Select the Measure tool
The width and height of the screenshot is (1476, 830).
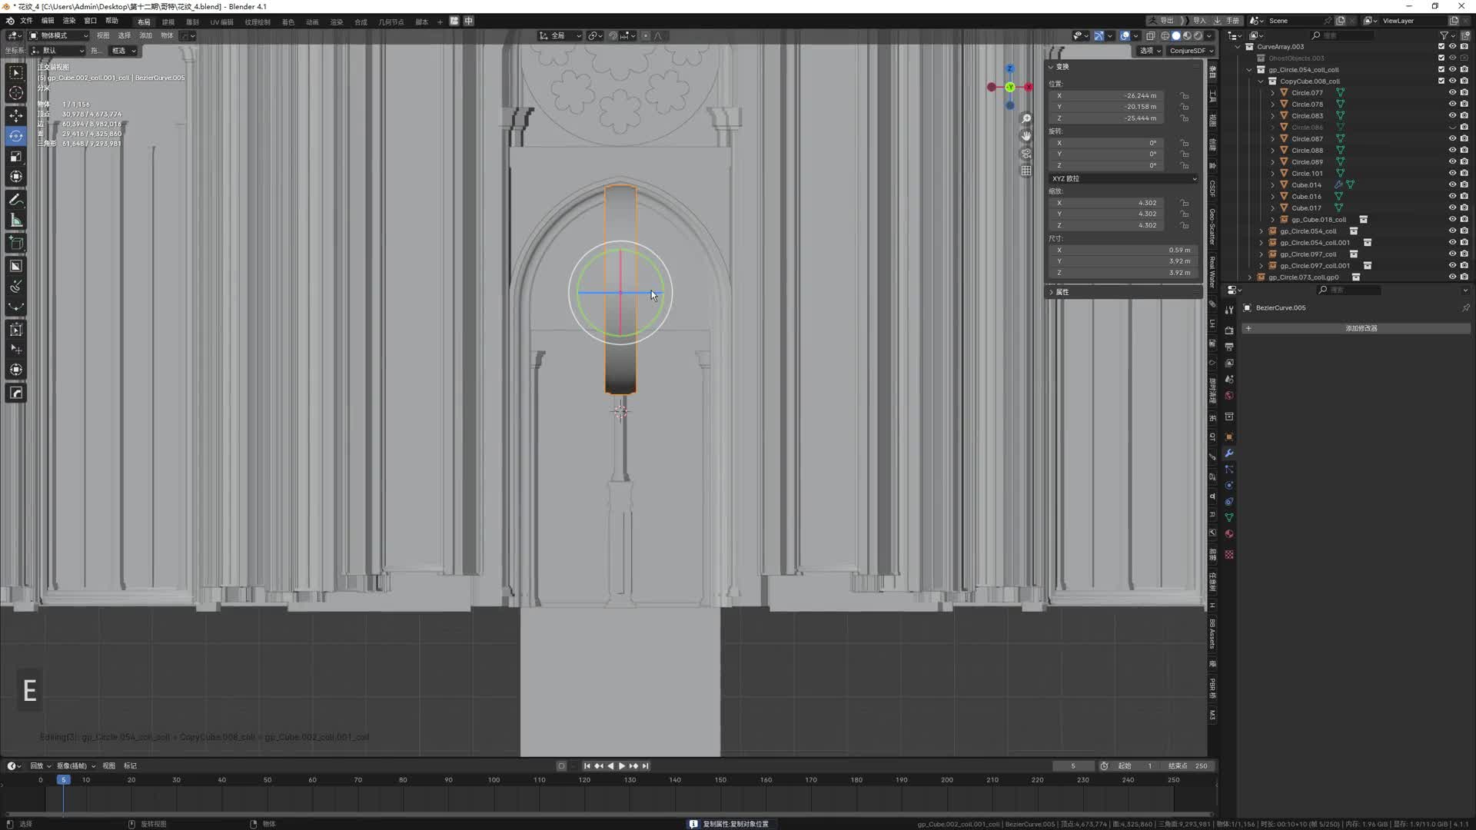pyautogui.click(x=15, y=221)
